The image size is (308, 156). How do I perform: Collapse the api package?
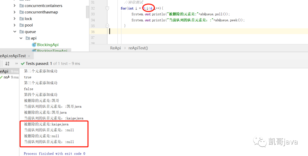[x=21, y=38]
